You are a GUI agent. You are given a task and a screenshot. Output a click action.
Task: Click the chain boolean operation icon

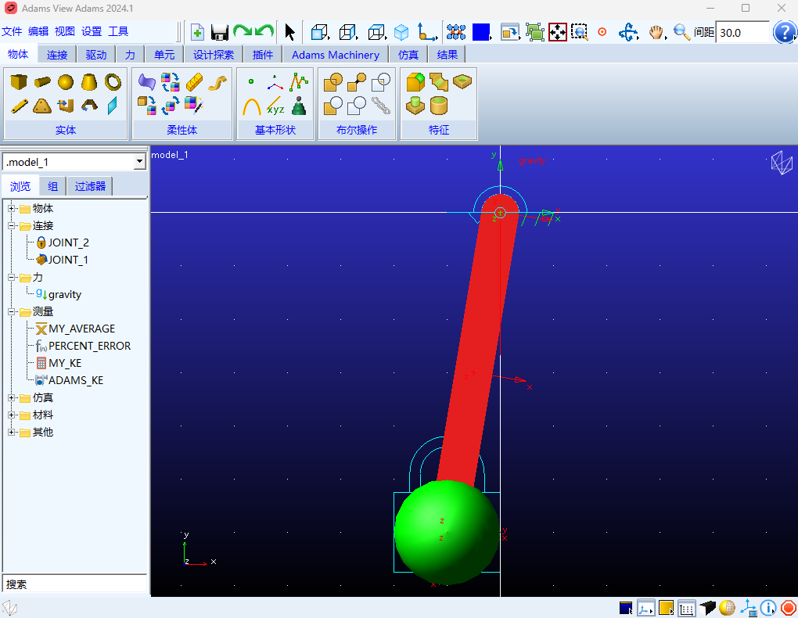tap(381, 106)
